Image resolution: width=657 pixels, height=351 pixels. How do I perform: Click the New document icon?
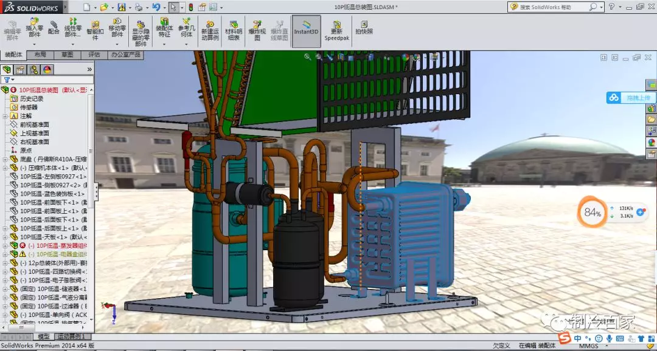tap(87, 7)
